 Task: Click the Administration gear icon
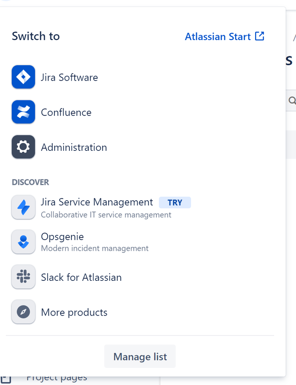23,147
